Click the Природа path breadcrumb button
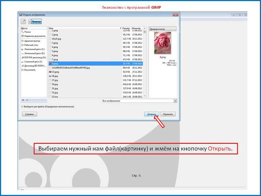The width and height of the screenshot is (261, 196). click(36, 22)
